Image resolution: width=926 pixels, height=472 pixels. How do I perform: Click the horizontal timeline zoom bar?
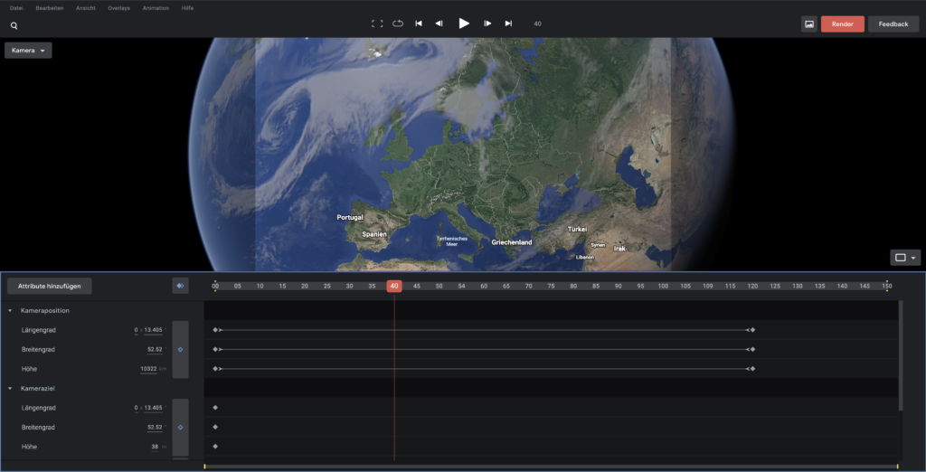(x=551, y=467)
